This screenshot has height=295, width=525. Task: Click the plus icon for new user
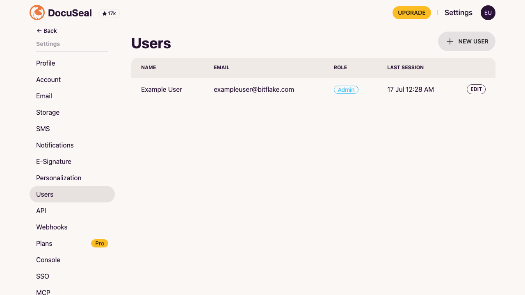tap(450, 41)
